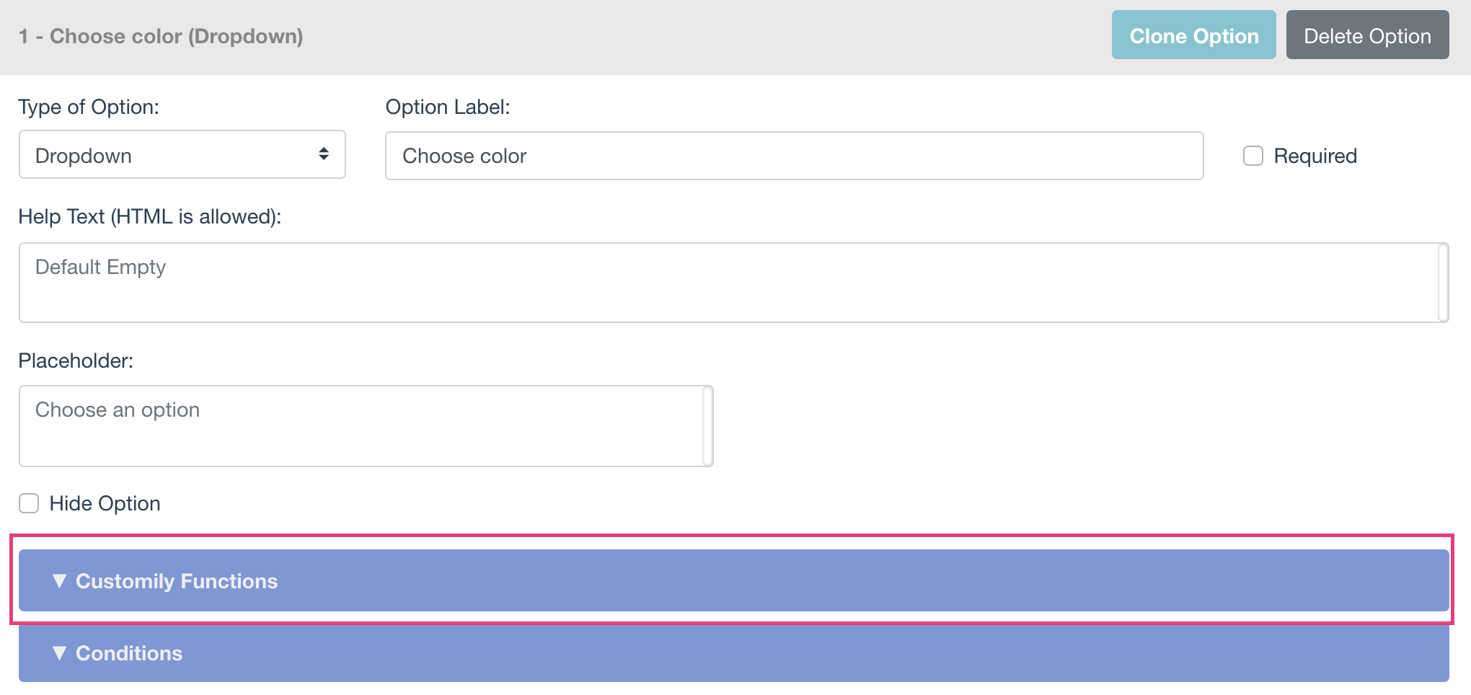Viewport: 1471px width, 695px height.
Task: Click the Customily Functions triangle icon
Action: tap(60, 581)
